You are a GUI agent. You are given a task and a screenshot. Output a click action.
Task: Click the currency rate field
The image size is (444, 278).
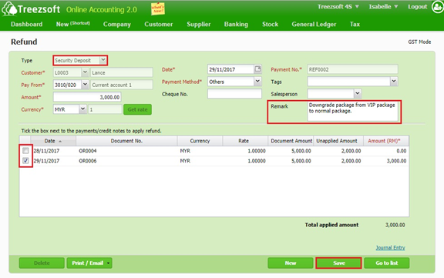[105, 109]
